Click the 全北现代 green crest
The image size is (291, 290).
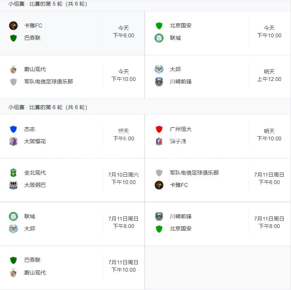[x=13, y=173]
